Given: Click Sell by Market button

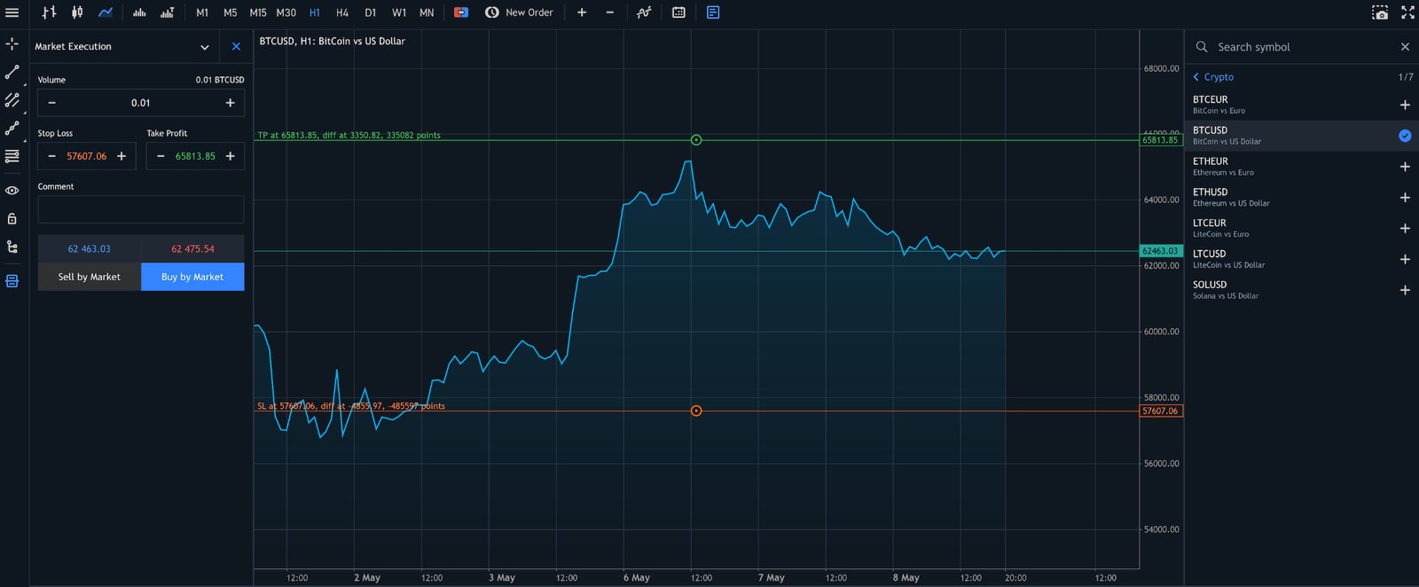Looking at the screenshot, I should [90, 277].
